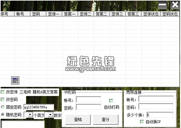Expand the 数字 digit count dropdown
The width and height of the screenshot is (181, 128).
click(x=50, y=115)
